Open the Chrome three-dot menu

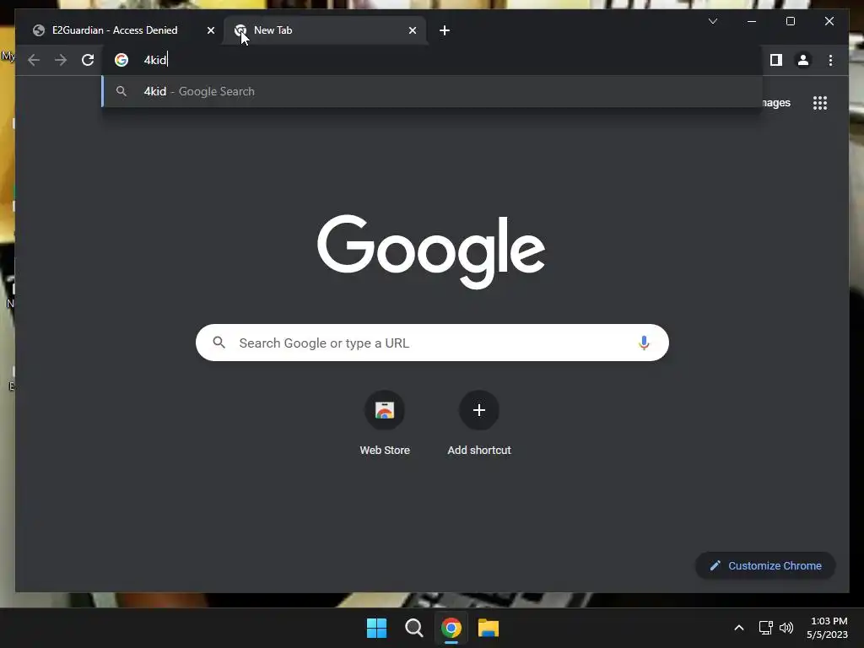click(x=830, y=60)
